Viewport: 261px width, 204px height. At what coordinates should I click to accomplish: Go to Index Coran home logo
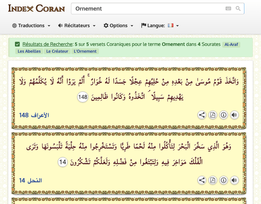coord(36,8)
